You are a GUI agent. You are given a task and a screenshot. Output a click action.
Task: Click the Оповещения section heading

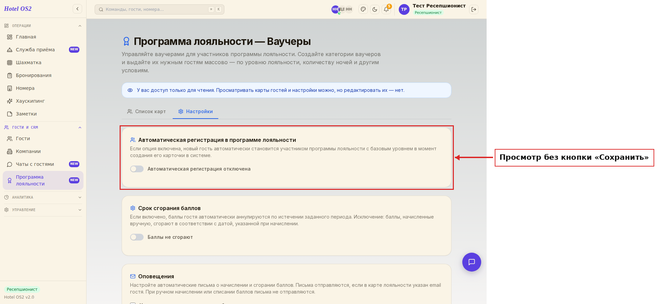(x=156, y=276)
